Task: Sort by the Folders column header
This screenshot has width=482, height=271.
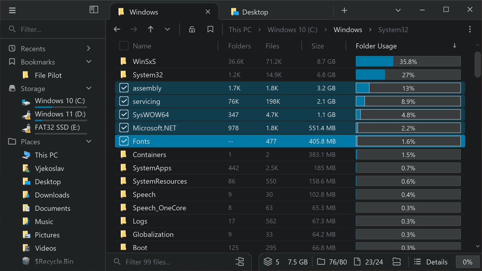Action: tap(239, 46)
